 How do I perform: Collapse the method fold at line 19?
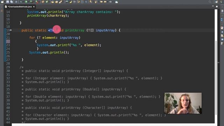coord(11,30)
